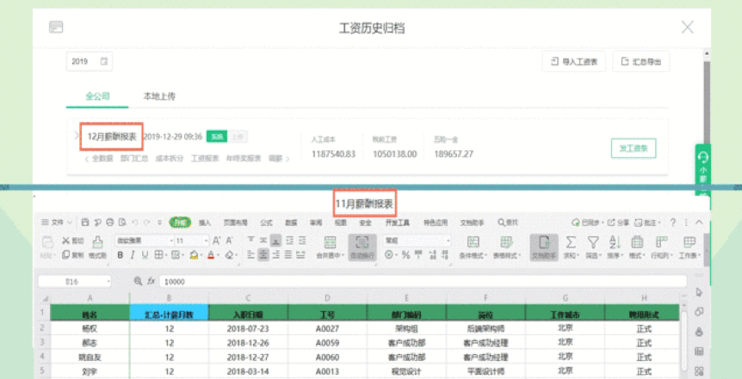Click the decrease decimal places icon
Image resolution: width=742 pixels, height=379 pixels.
[x=445, y=255]
